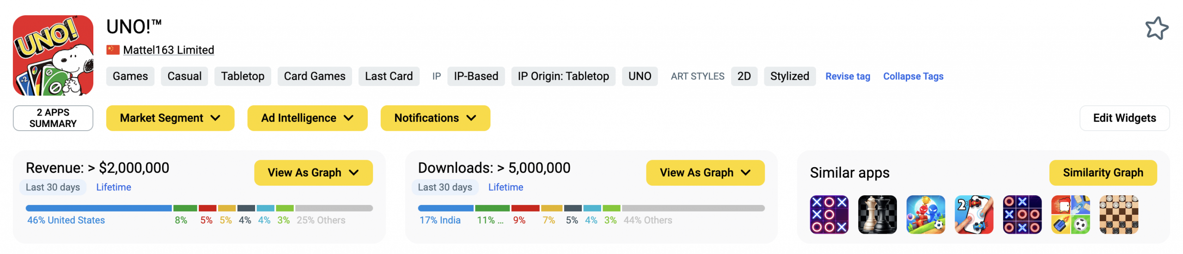
Task: Click the IP-Based tag
Action: point(476,76)
